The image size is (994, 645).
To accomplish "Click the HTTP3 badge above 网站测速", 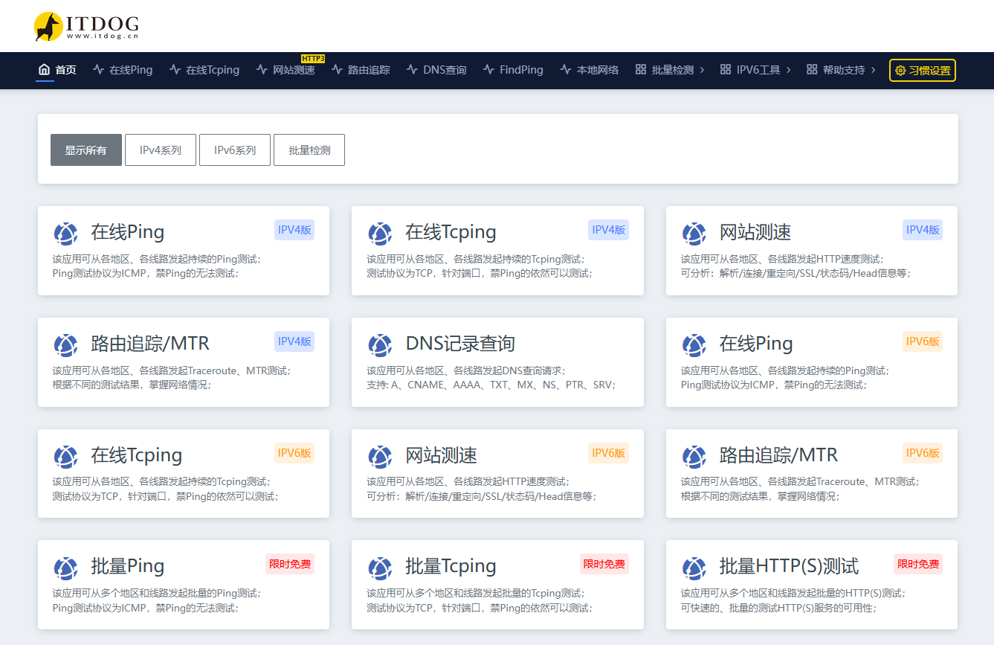I will 313,58.
